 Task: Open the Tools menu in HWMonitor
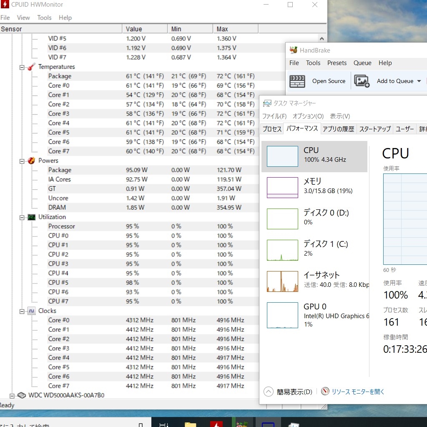coord(44,18)
